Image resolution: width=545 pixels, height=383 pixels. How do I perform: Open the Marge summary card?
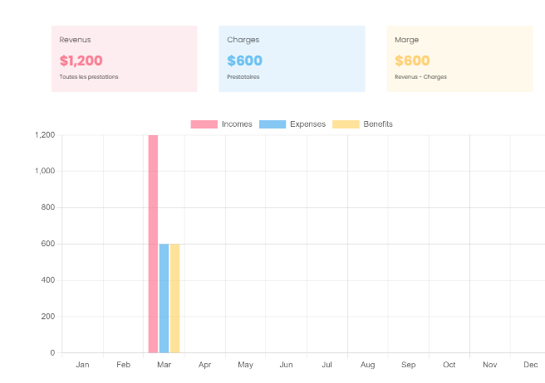click(459, 58)
